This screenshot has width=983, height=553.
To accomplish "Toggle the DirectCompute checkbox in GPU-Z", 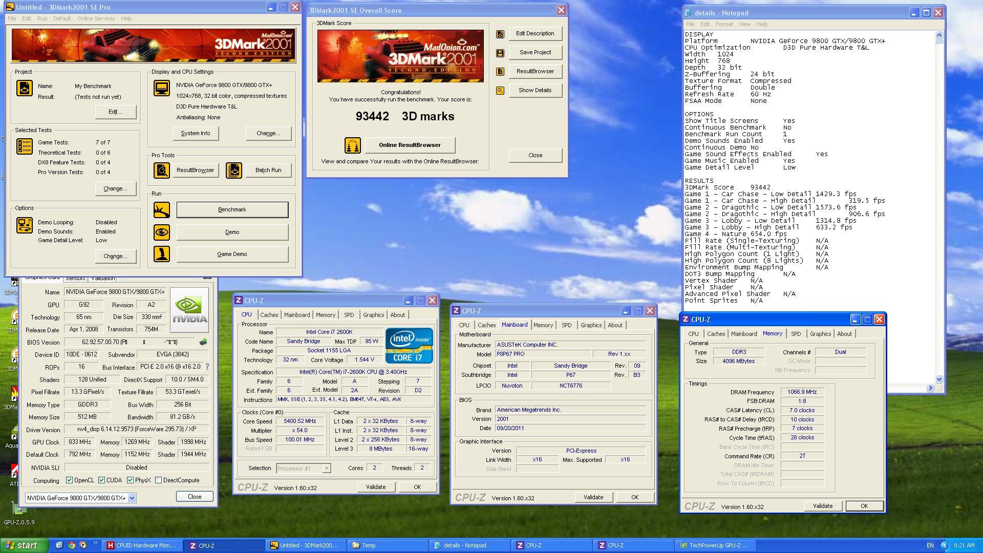I will 158,480.
